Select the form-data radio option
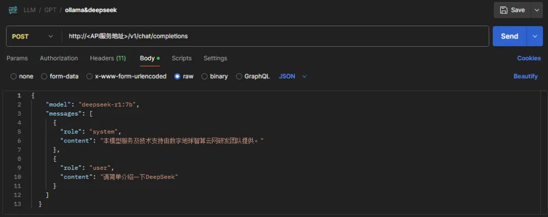Screen dimensions: 548x217 click(x=45, y=77)
